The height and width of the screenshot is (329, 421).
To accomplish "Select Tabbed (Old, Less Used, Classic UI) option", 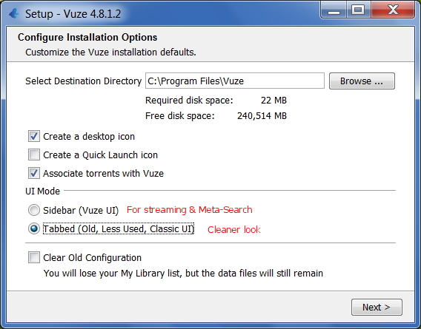I will (x=34, y=228).
